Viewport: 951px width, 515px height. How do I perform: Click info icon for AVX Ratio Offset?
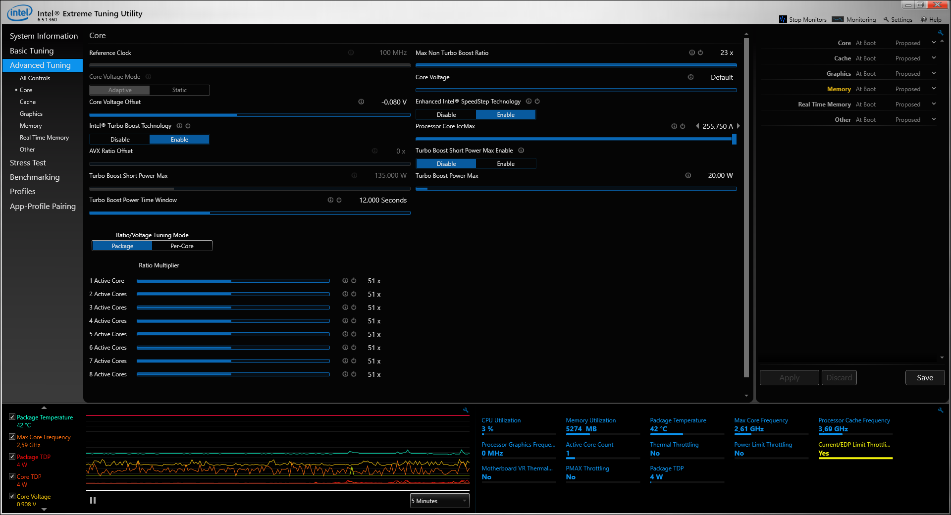tap(374, 151)
